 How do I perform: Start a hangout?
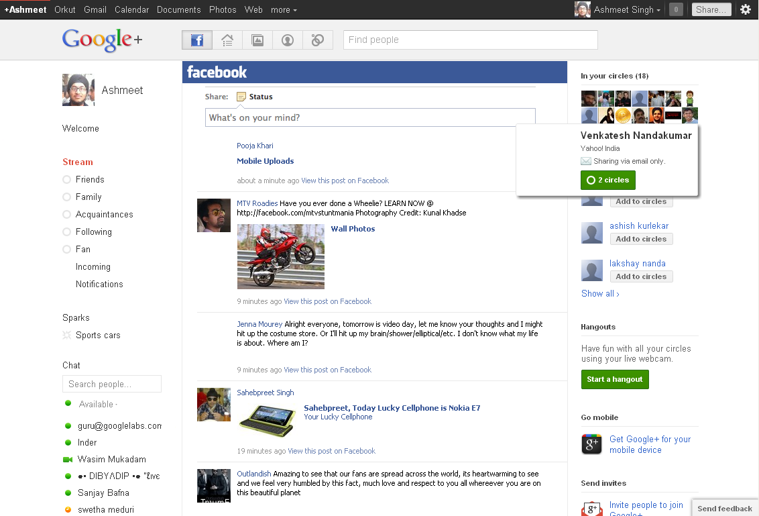click(615, 379)
